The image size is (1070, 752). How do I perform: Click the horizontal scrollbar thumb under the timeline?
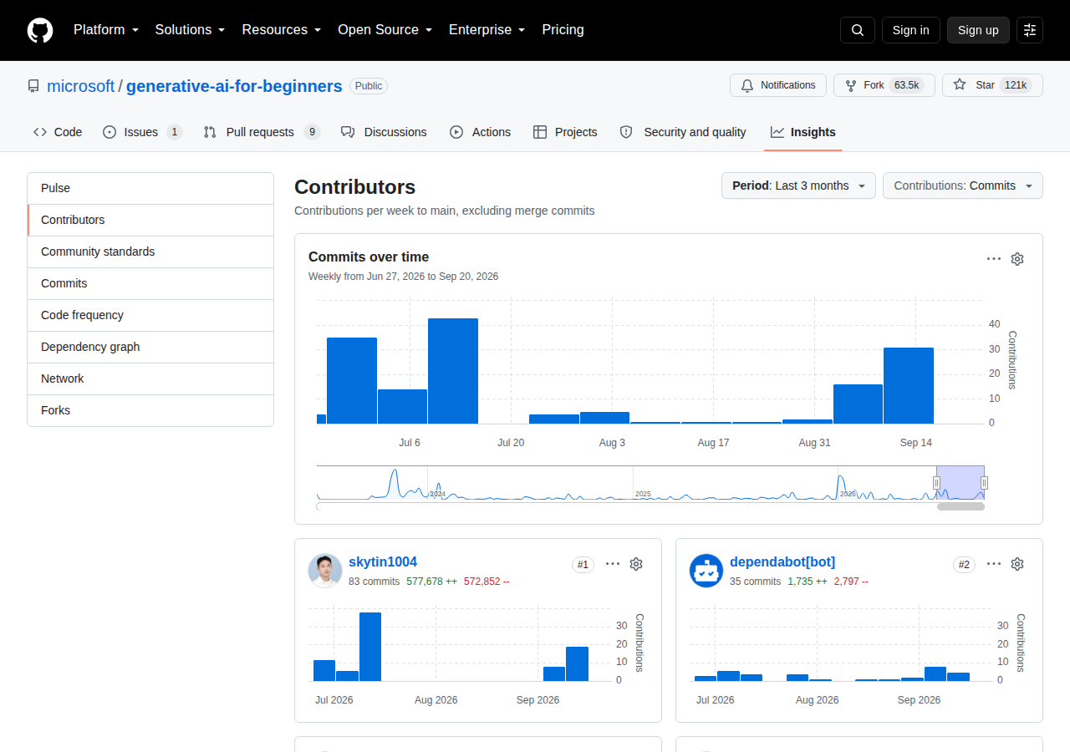[x=960, y=506]
